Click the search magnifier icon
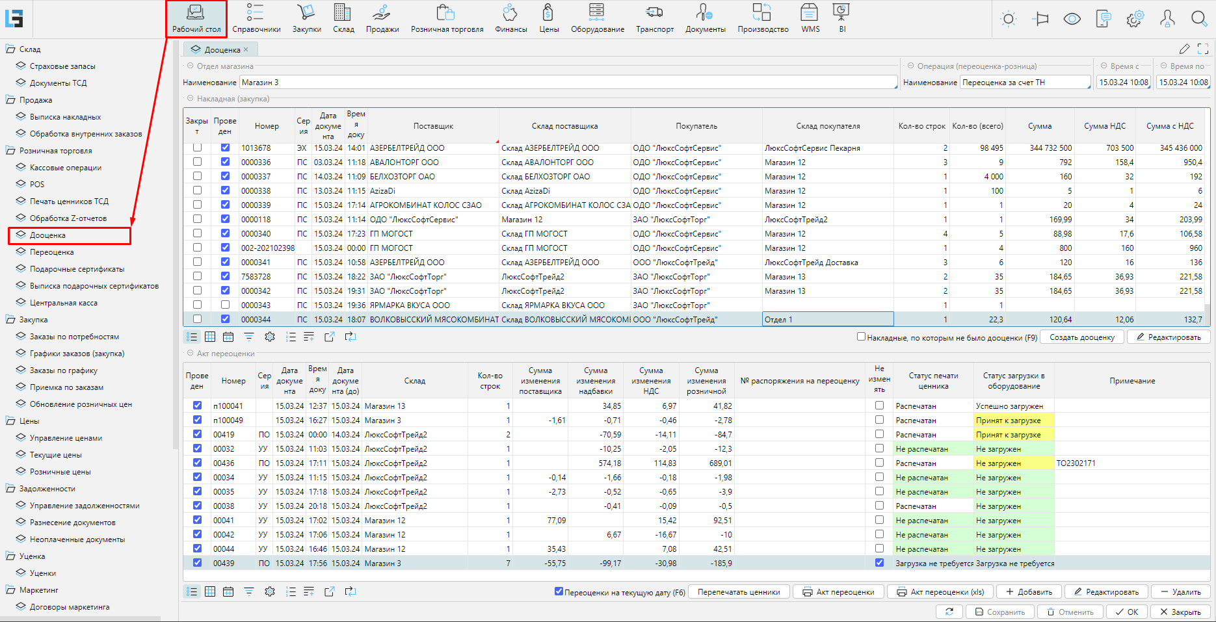Image resolution: width=1216 pixels, height=622 pixels. [1198, 19]
